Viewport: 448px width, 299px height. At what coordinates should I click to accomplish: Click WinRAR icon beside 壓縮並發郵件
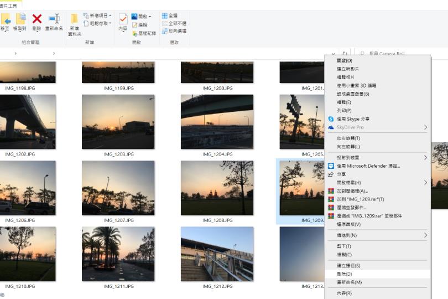point(331,208)
